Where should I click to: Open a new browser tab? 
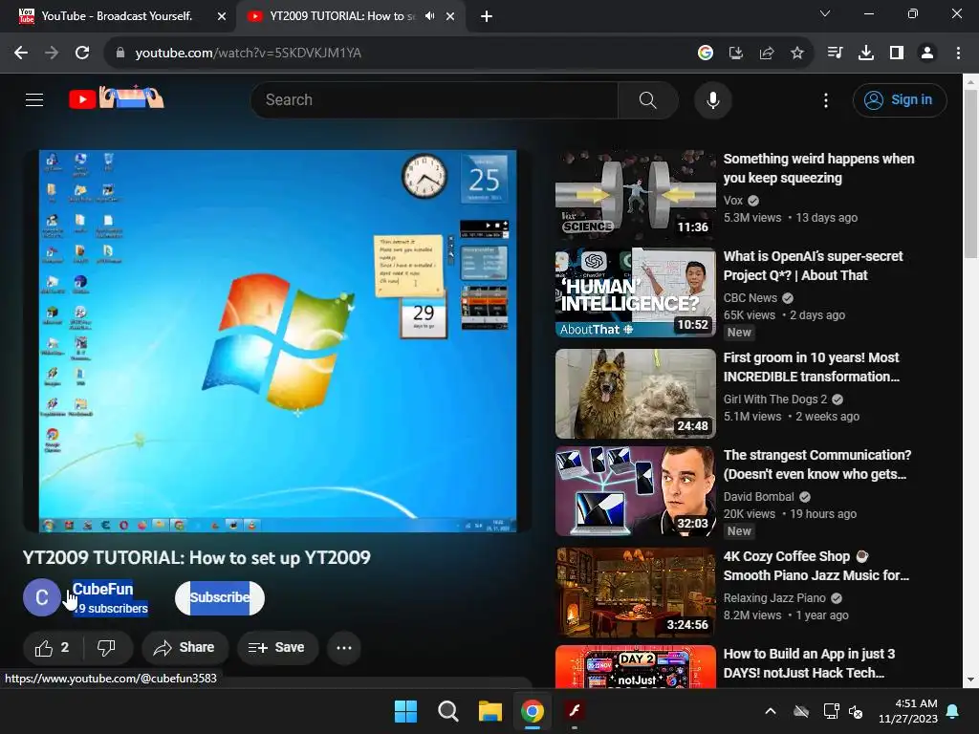(487, 16)
